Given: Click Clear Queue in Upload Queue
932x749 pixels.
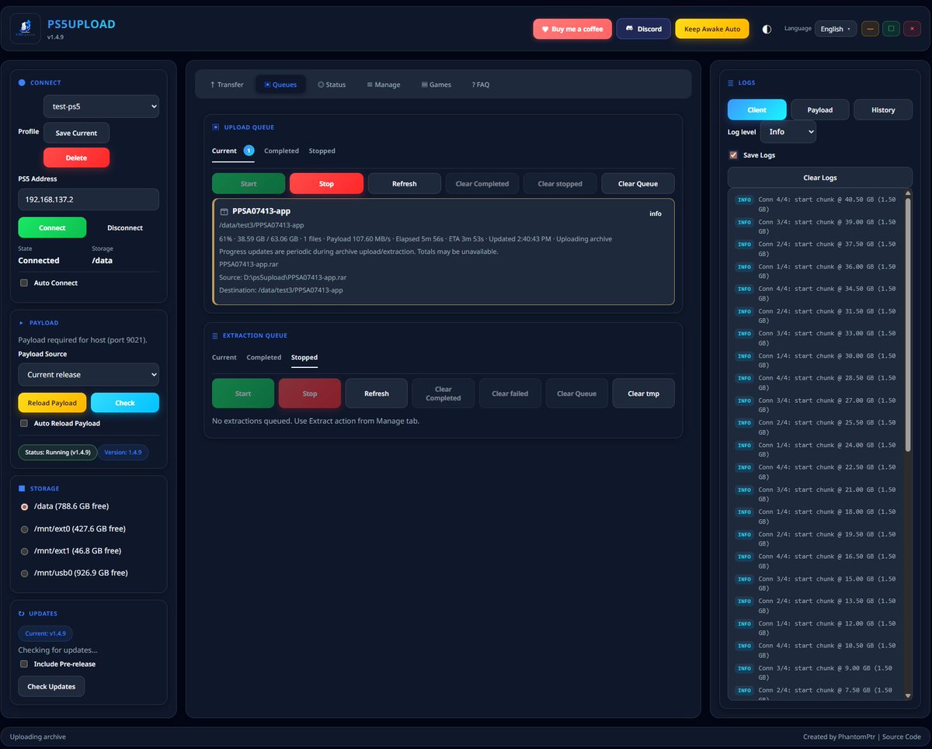Looking at the screenshot, I should [638, 183].
